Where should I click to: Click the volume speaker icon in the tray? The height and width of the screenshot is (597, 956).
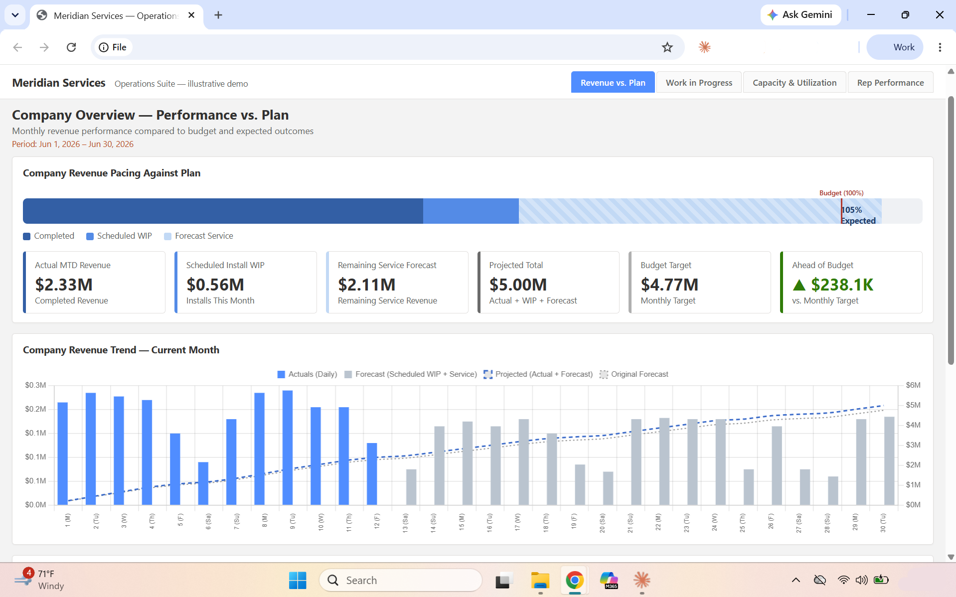861,580
